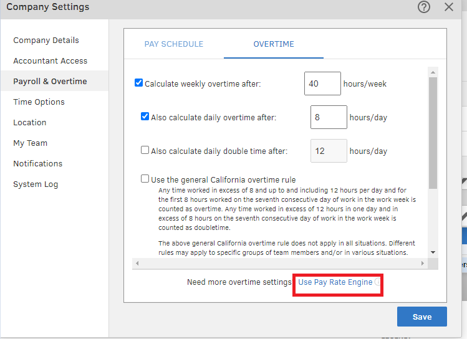Select the Overtime tab
The width and height of the screenshot is (467, 339).
(274, 44)
